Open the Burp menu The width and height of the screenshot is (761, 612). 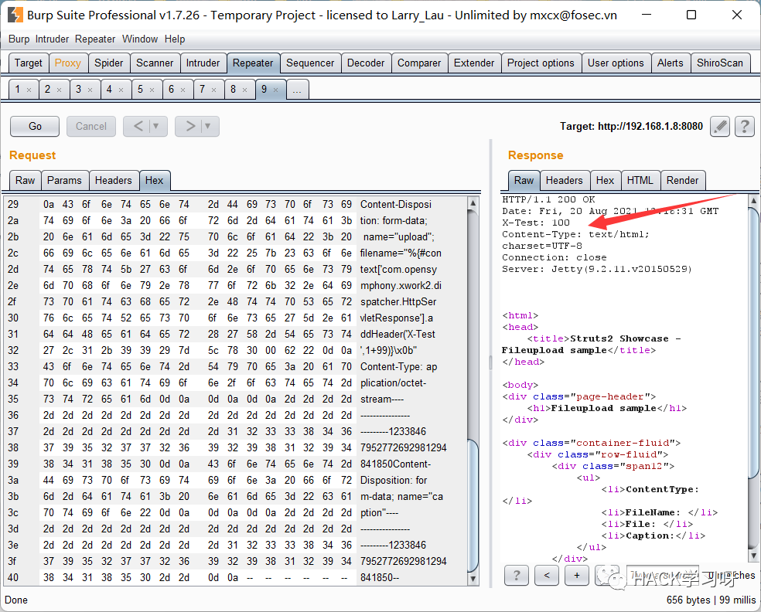[x=19, y=39]
